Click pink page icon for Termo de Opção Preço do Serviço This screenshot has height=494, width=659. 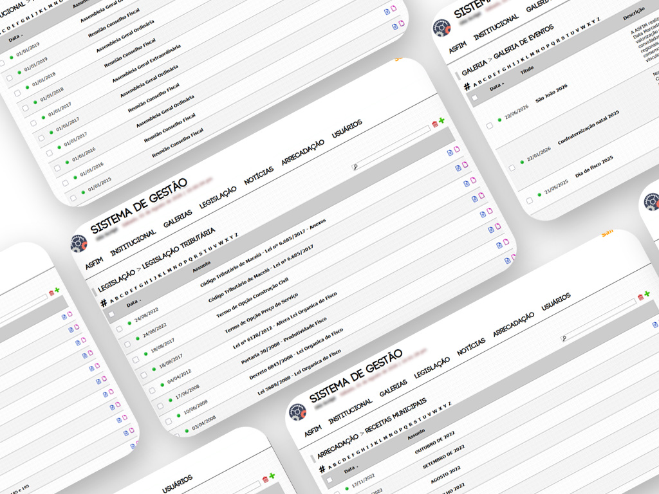click(481, 196)
